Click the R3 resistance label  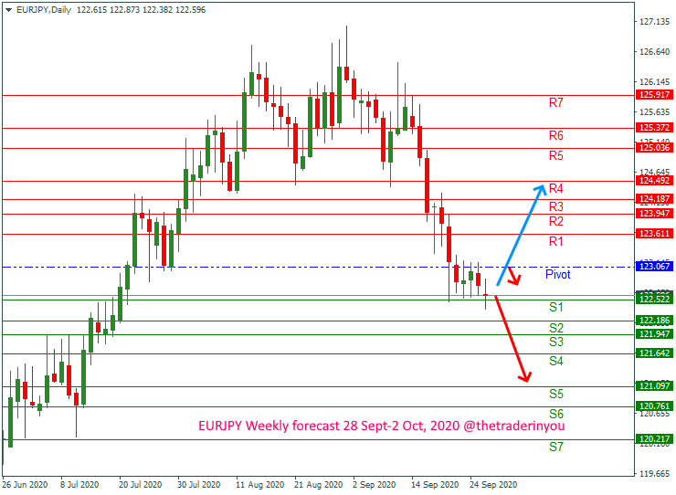[x=555, y=206]
